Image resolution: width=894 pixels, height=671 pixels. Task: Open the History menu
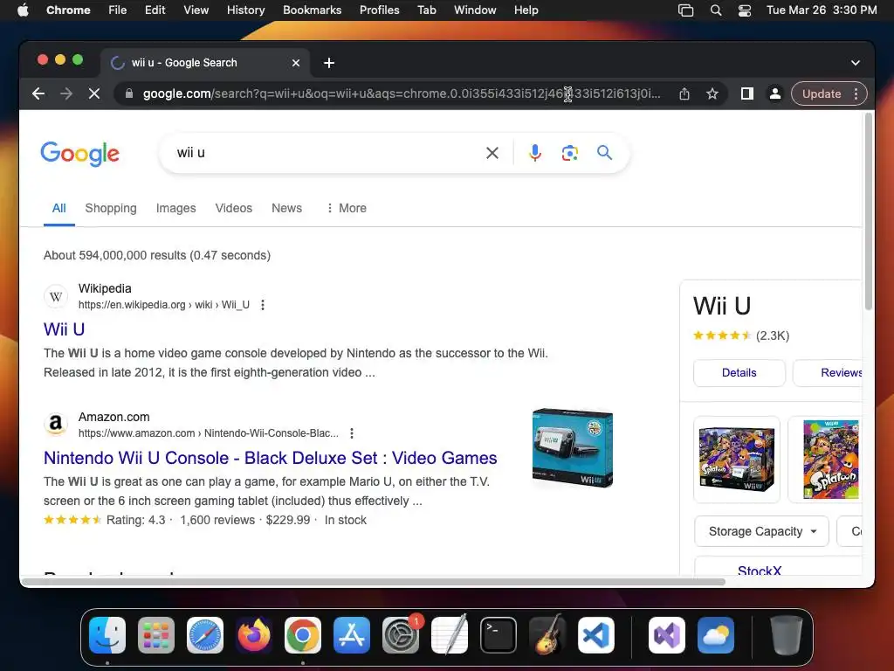point(245,10)
